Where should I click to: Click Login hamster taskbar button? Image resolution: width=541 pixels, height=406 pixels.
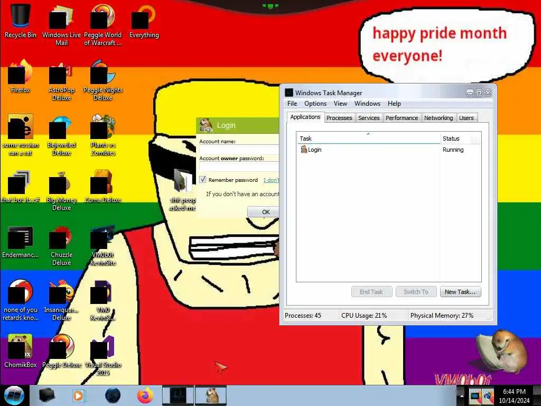point(211,395)
